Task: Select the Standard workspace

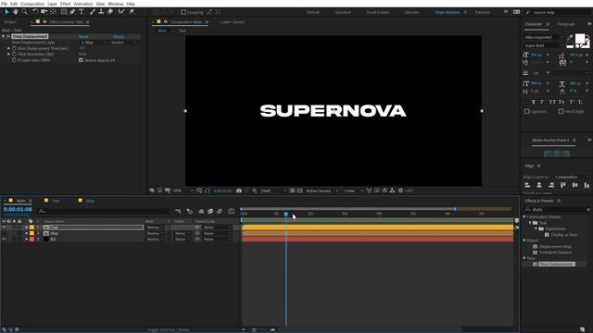Action: pos(343,12)
